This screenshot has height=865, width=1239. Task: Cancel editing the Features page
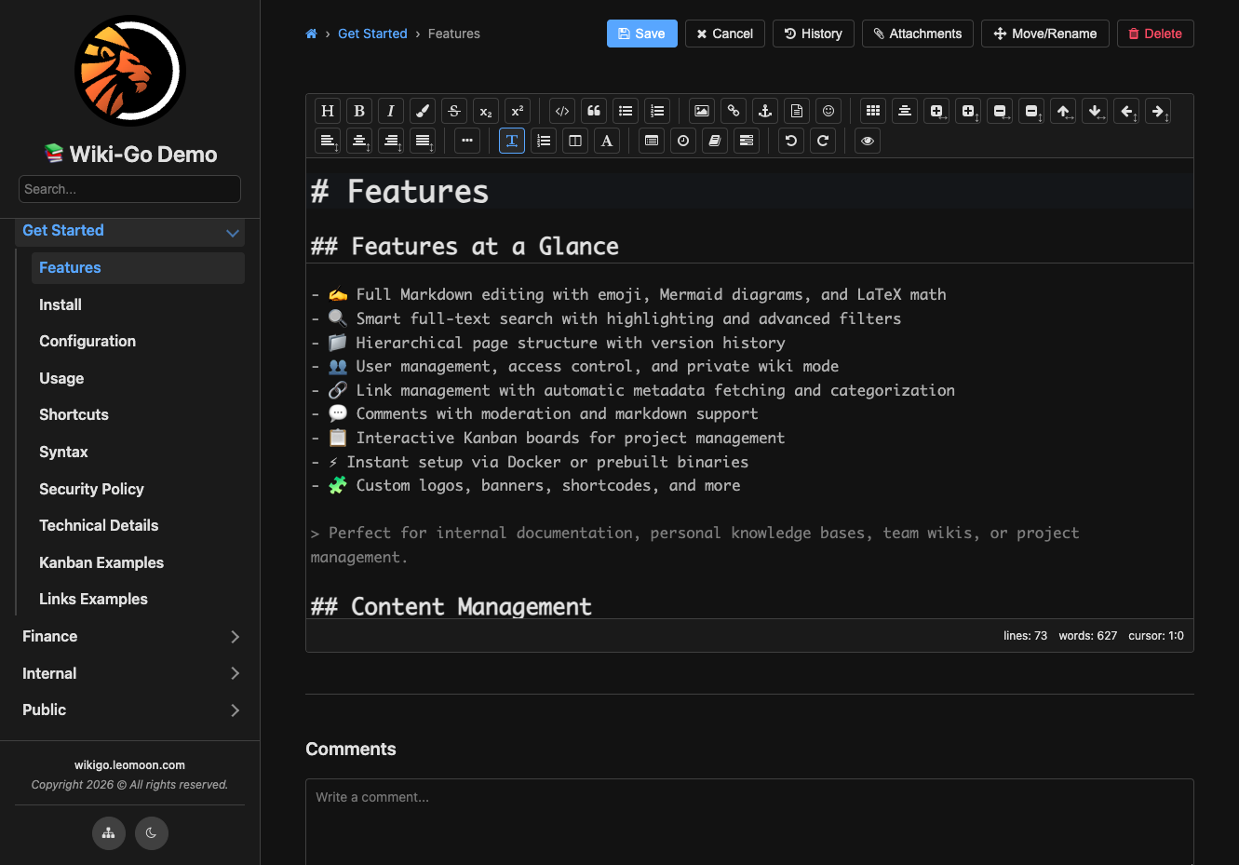(x=725, y=34)
